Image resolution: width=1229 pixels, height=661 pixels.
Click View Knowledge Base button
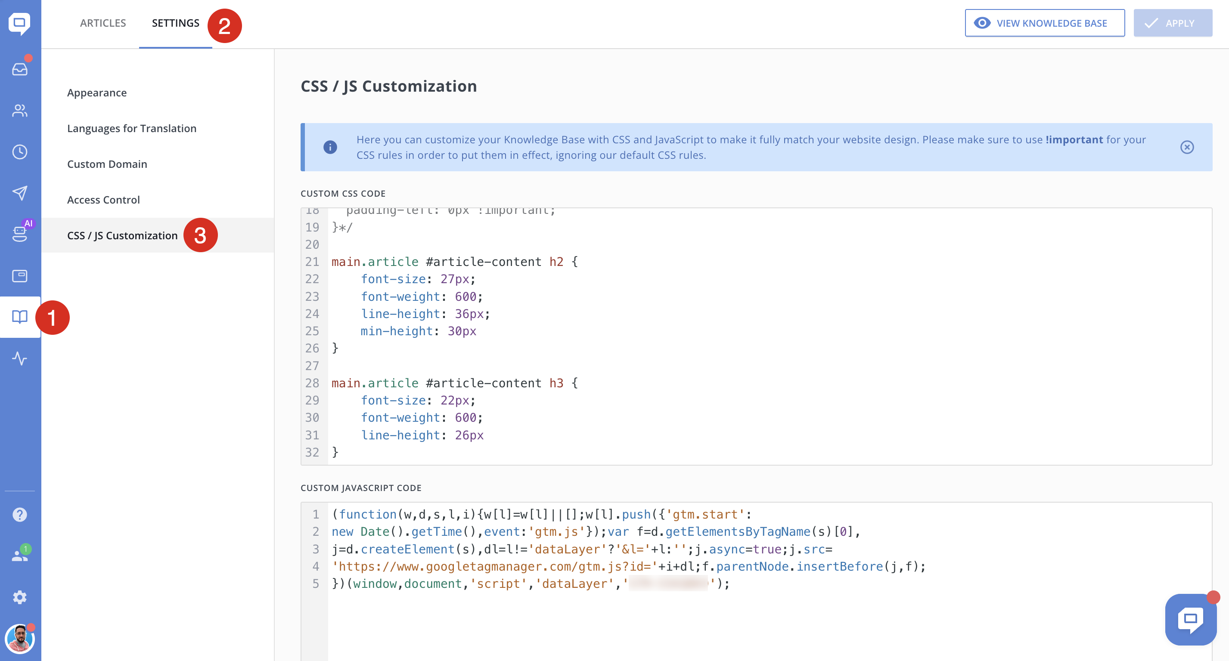(1044, 23)
